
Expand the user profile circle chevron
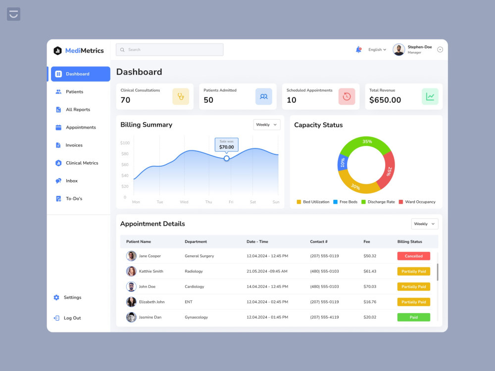pos(440,49)
